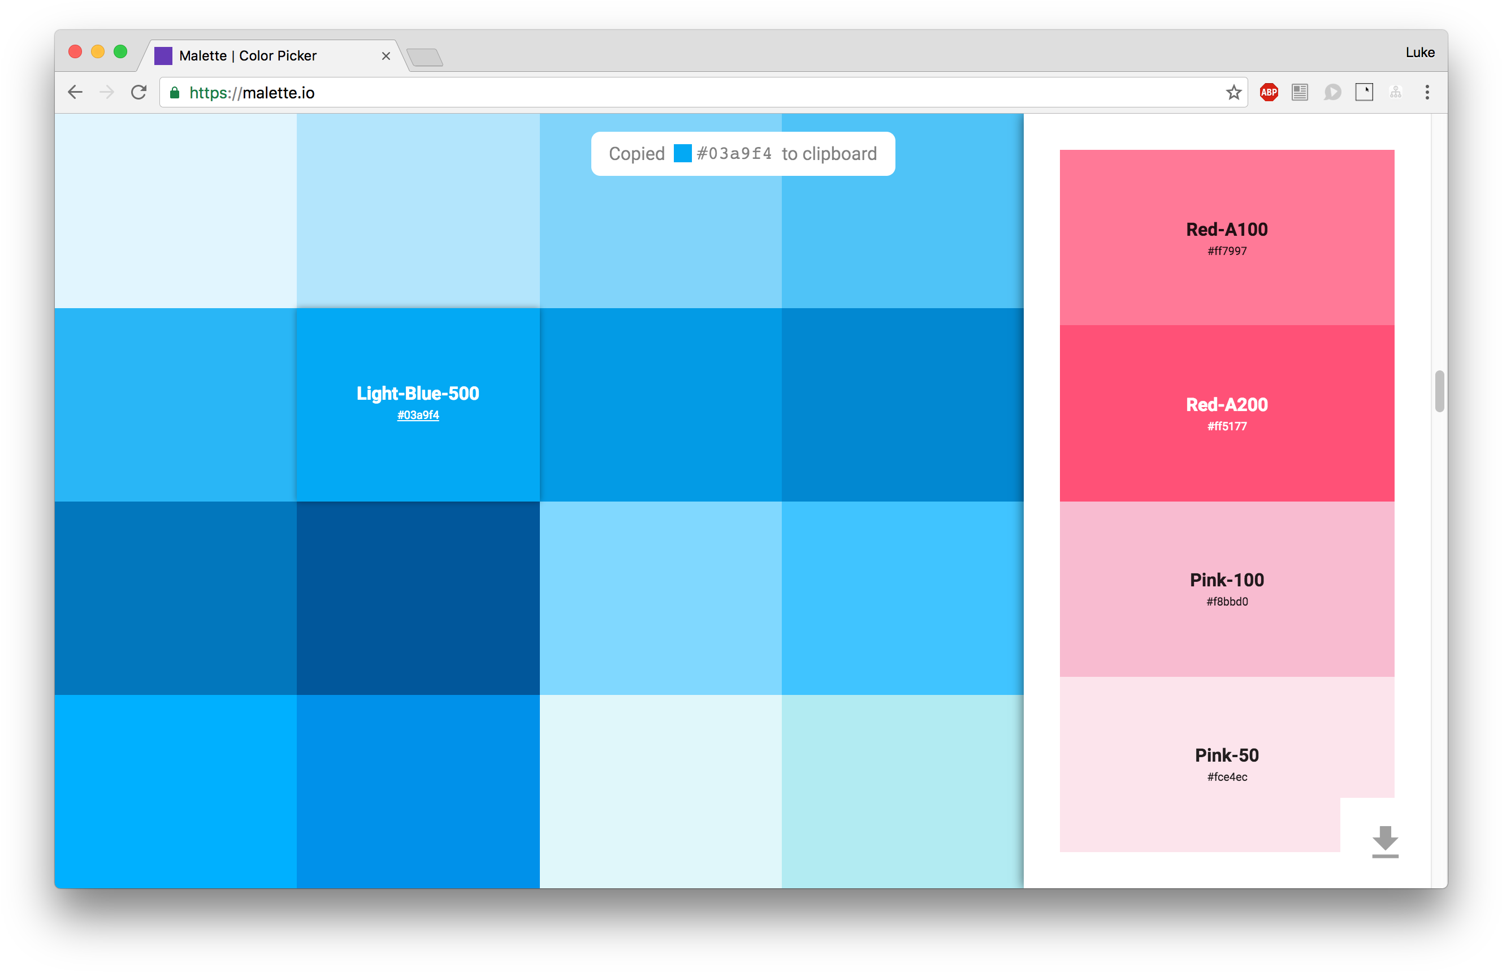
Task: Bookmark page with the star icon
Action: tap(1233, 93)
